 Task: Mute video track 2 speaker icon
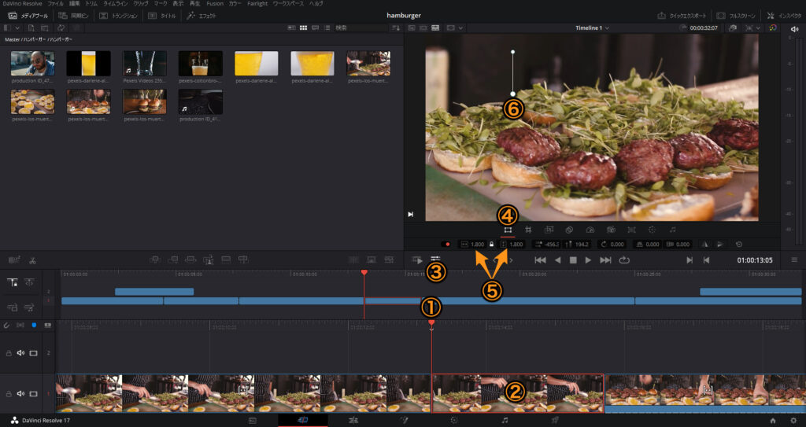coord(20,353)
